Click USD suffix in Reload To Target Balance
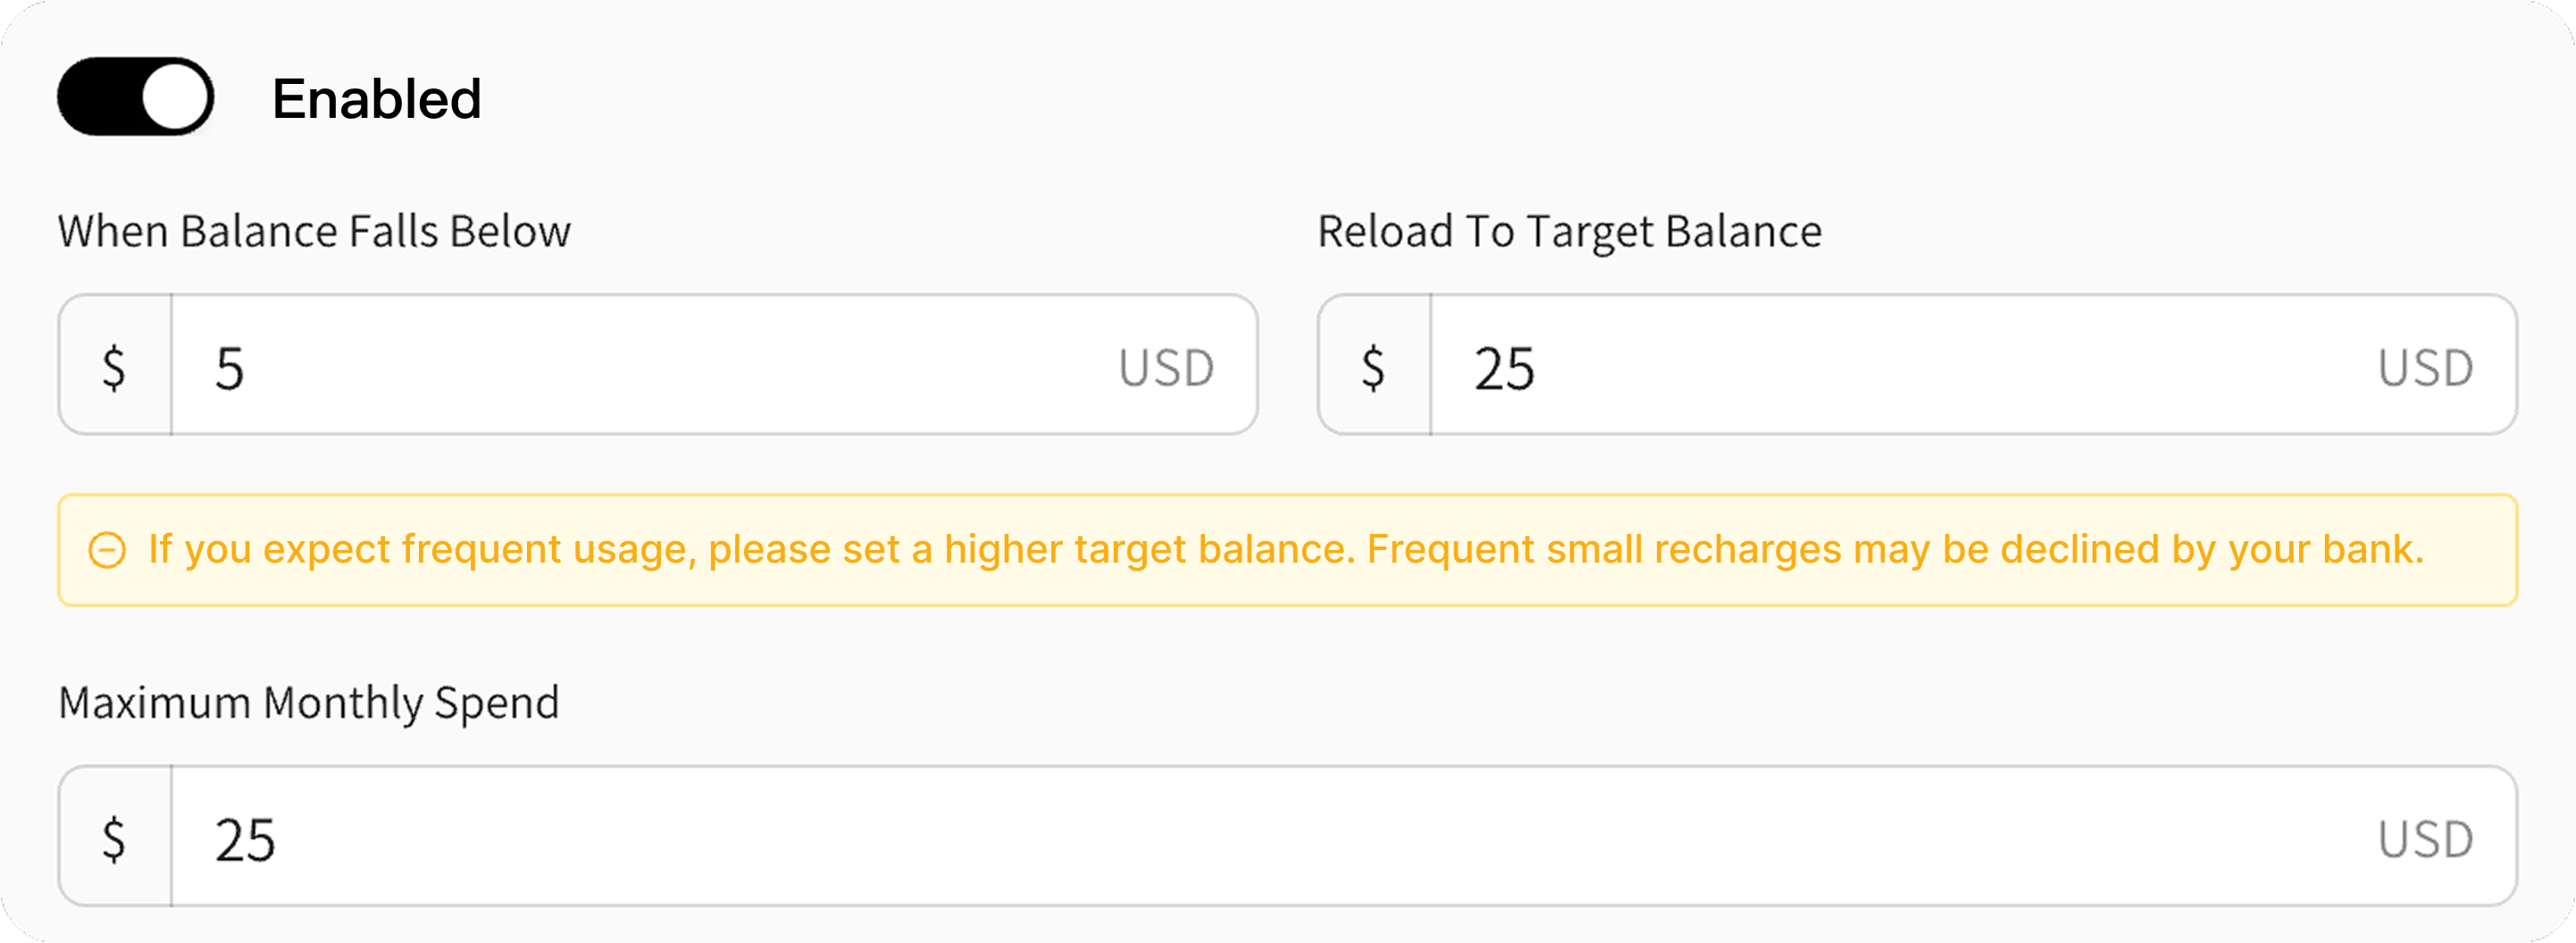2576x943 pixels. (x=2425, y=368)
